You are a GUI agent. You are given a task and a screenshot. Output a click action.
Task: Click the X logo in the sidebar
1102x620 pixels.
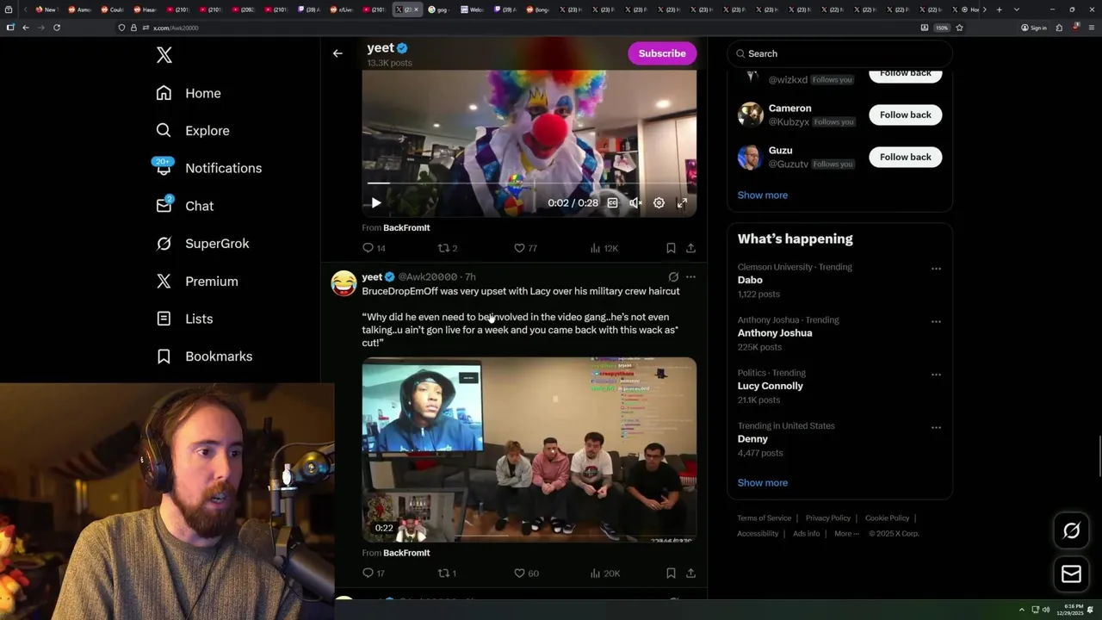click(164, 55)
